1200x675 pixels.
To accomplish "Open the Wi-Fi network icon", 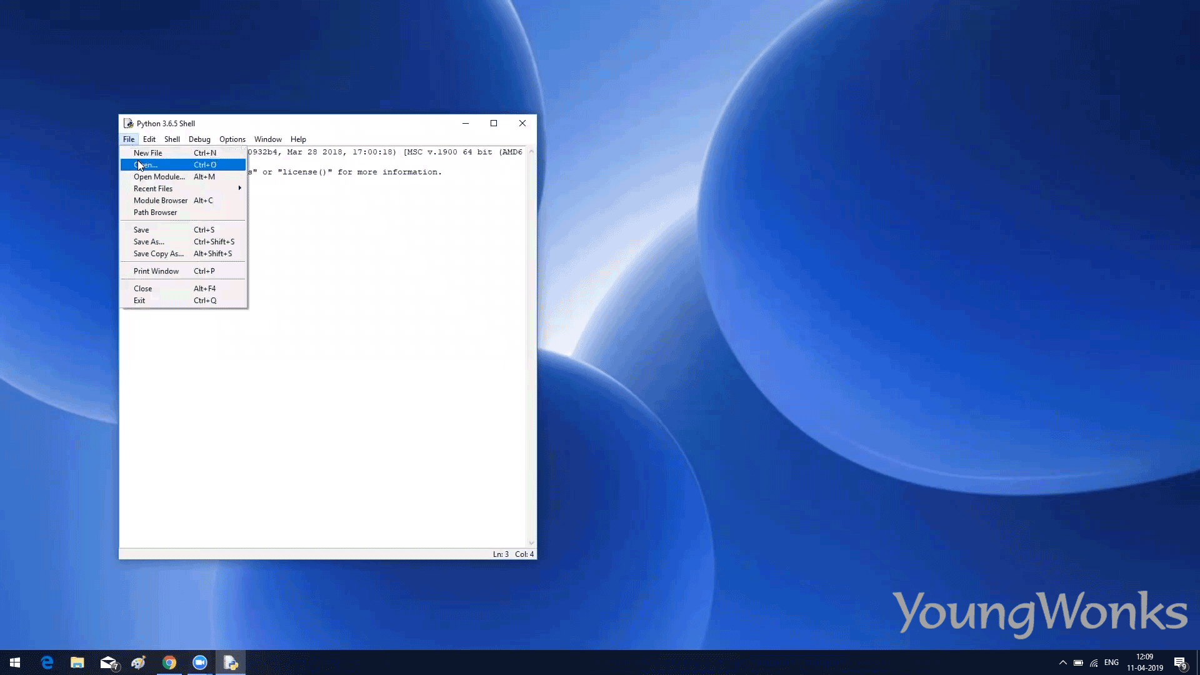I will coord(1094,662).
